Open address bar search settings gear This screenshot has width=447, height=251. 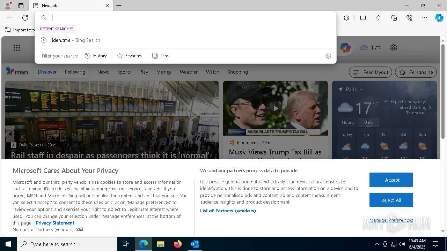(328, 56)
